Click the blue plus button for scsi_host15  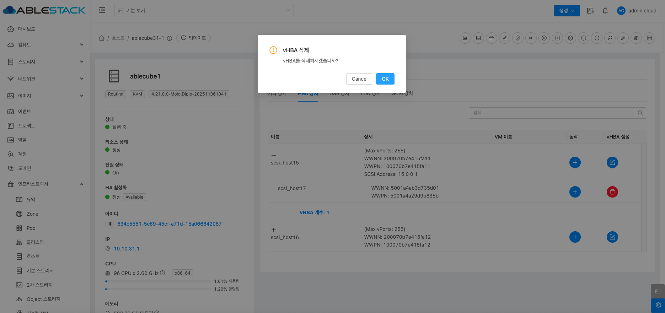[x=575, y=162]
